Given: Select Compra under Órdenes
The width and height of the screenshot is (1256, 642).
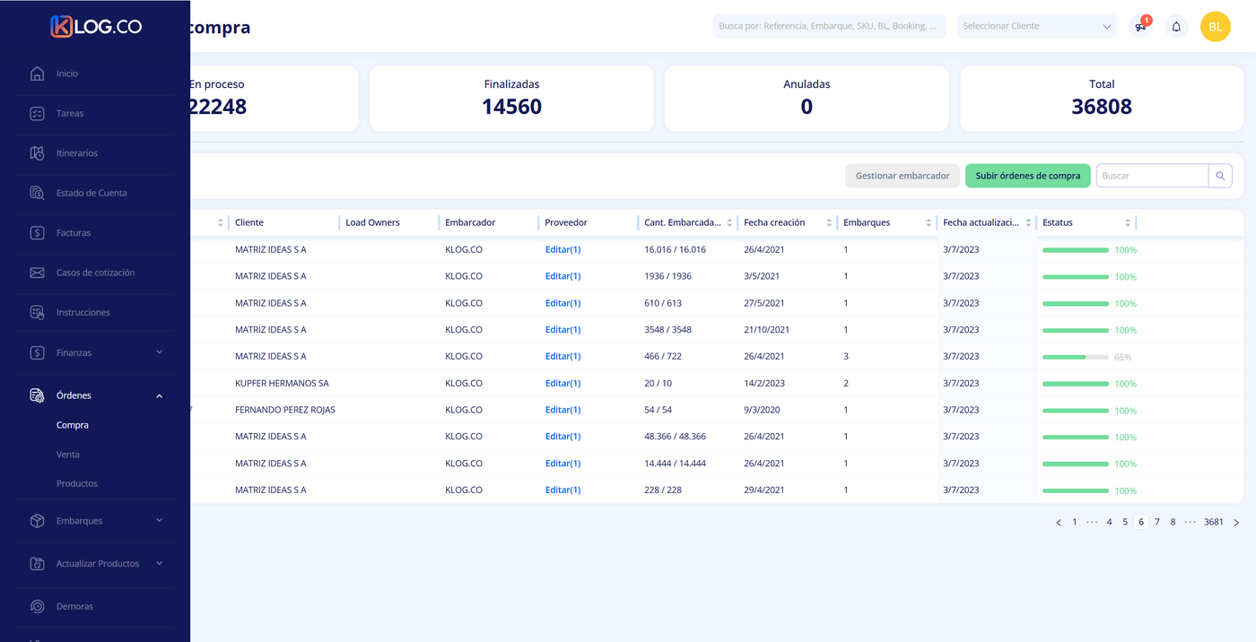Looking at the screenshot, I should tap(73, 425).
